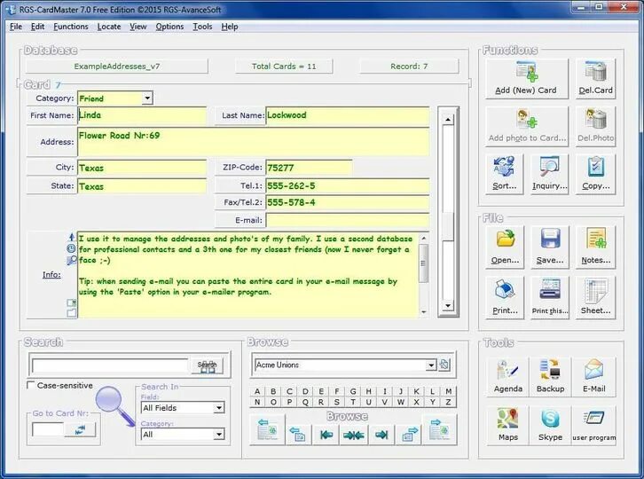Click Add photo to Card button
The height and width of the screenshot is (479, 644).
[x=527, y=126]
